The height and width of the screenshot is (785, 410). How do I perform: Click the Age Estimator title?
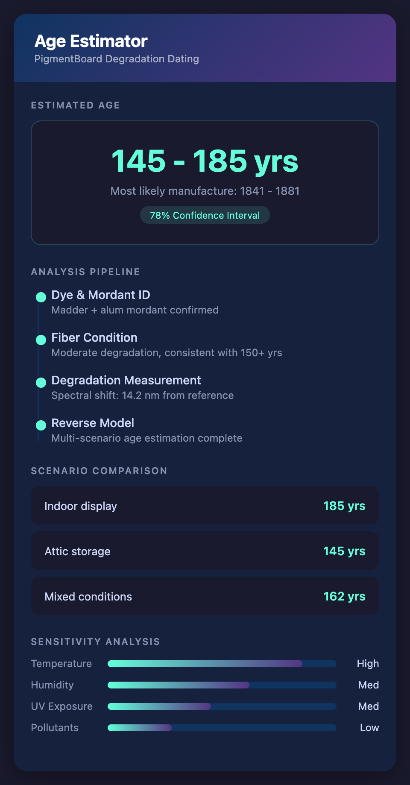(91, 41)
